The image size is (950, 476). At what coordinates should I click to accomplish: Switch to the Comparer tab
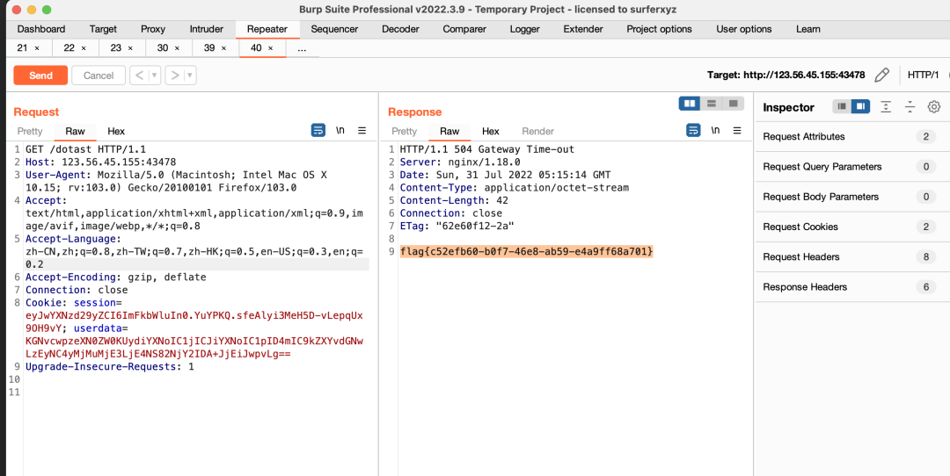point(464,29)
